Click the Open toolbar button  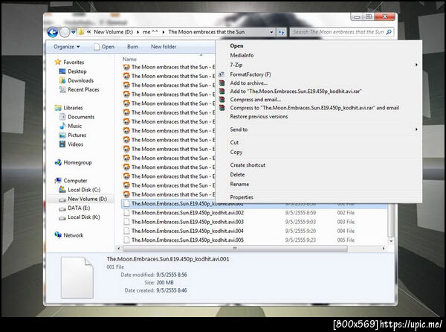(x=104, y=47)
